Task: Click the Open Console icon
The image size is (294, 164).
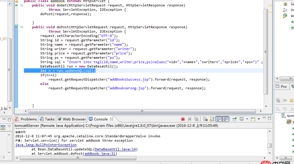Action: click(x=253, y=119)
